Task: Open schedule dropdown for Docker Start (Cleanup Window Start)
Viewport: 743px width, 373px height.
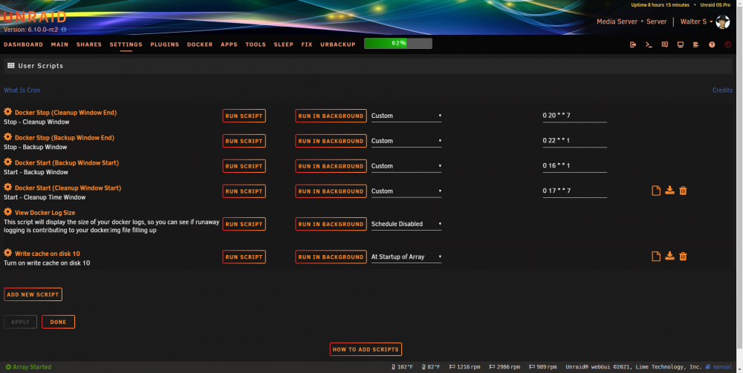Action: tap(406, 191)
